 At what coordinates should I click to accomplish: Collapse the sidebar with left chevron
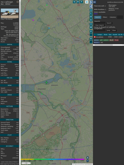click(91, 7)
